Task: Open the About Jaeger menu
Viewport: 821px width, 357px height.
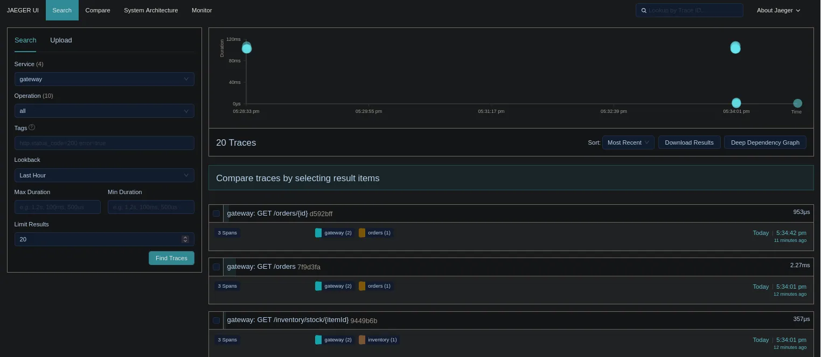Action: point(778,10)
